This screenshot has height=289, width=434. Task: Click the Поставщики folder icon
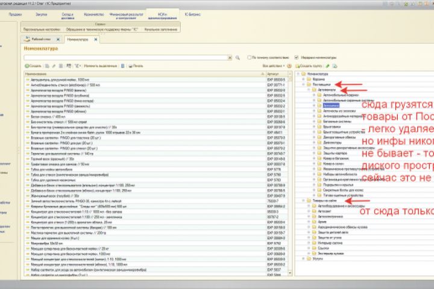[309, 84]
